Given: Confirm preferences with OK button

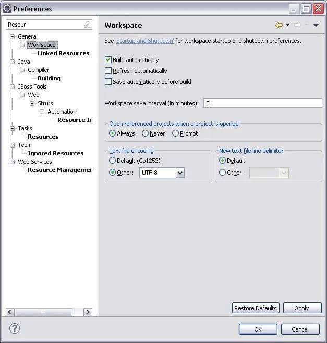Looking at the screenshot, I should coord(258,329).
